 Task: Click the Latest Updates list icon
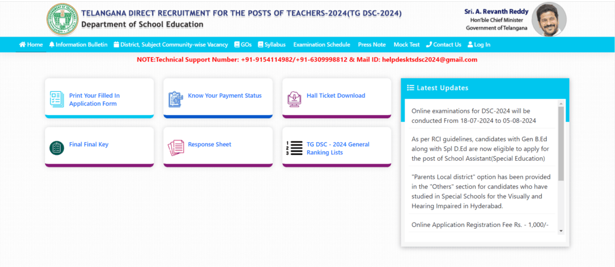point(410,88)
